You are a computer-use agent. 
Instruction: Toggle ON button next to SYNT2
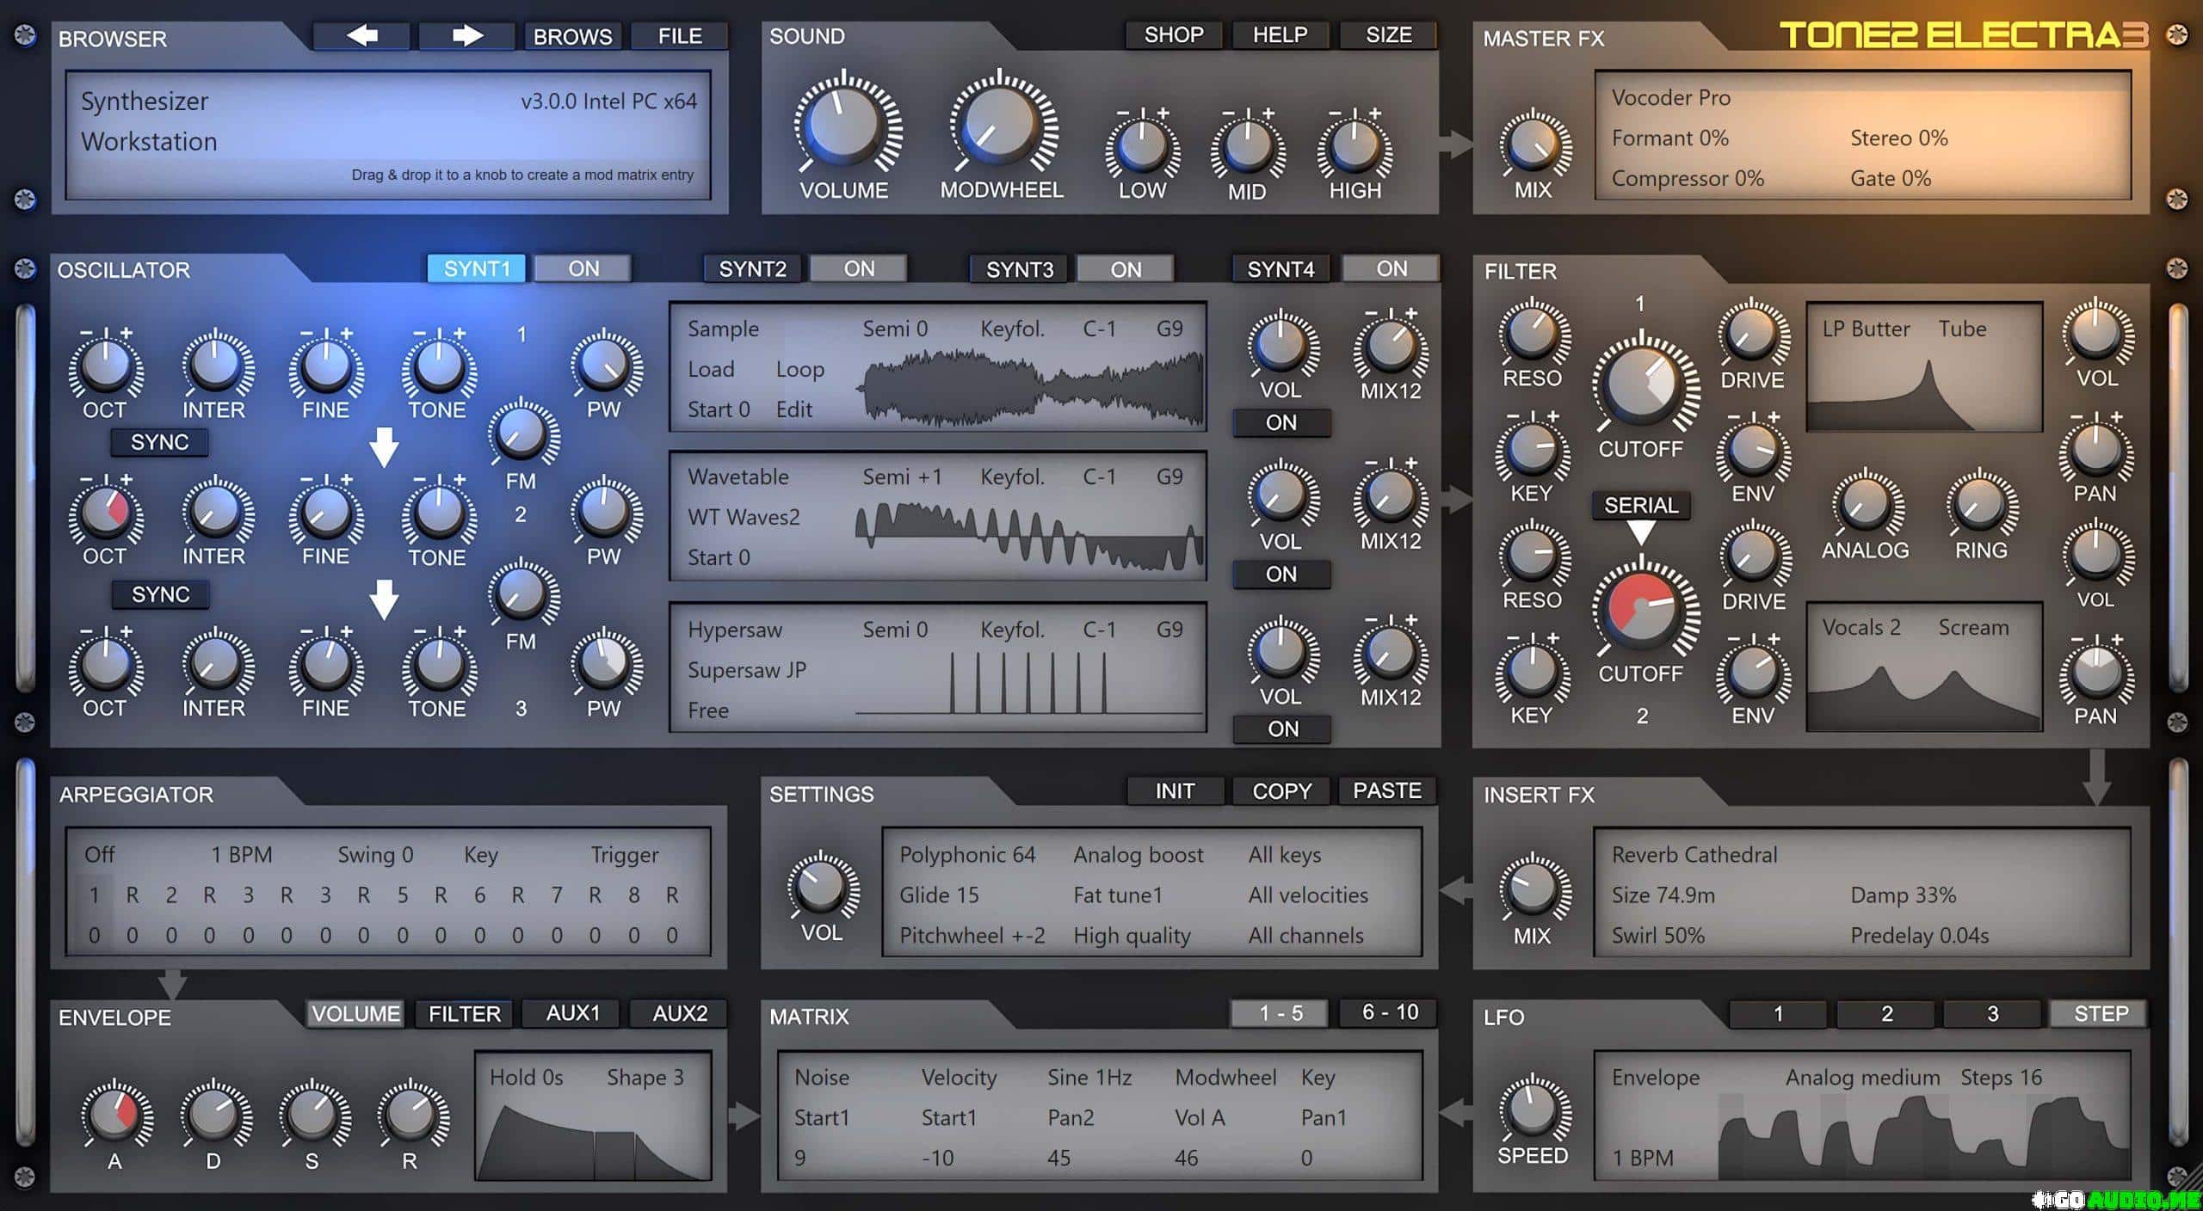[x=859, y=268]
